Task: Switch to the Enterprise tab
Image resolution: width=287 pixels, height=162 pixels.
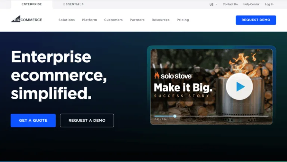Action: pos(32,4)
